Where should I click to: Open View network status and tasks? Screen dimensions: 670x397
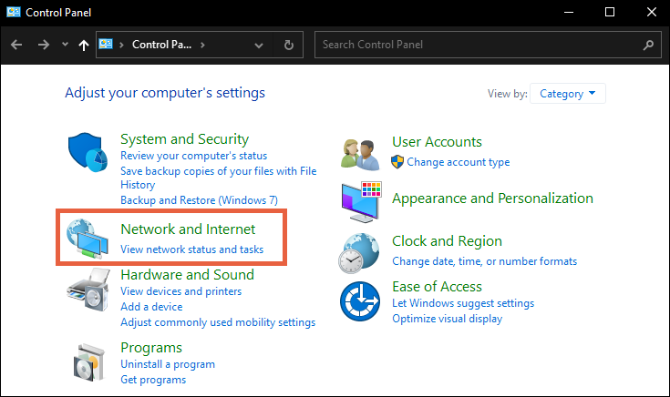[x=191, y=249]
